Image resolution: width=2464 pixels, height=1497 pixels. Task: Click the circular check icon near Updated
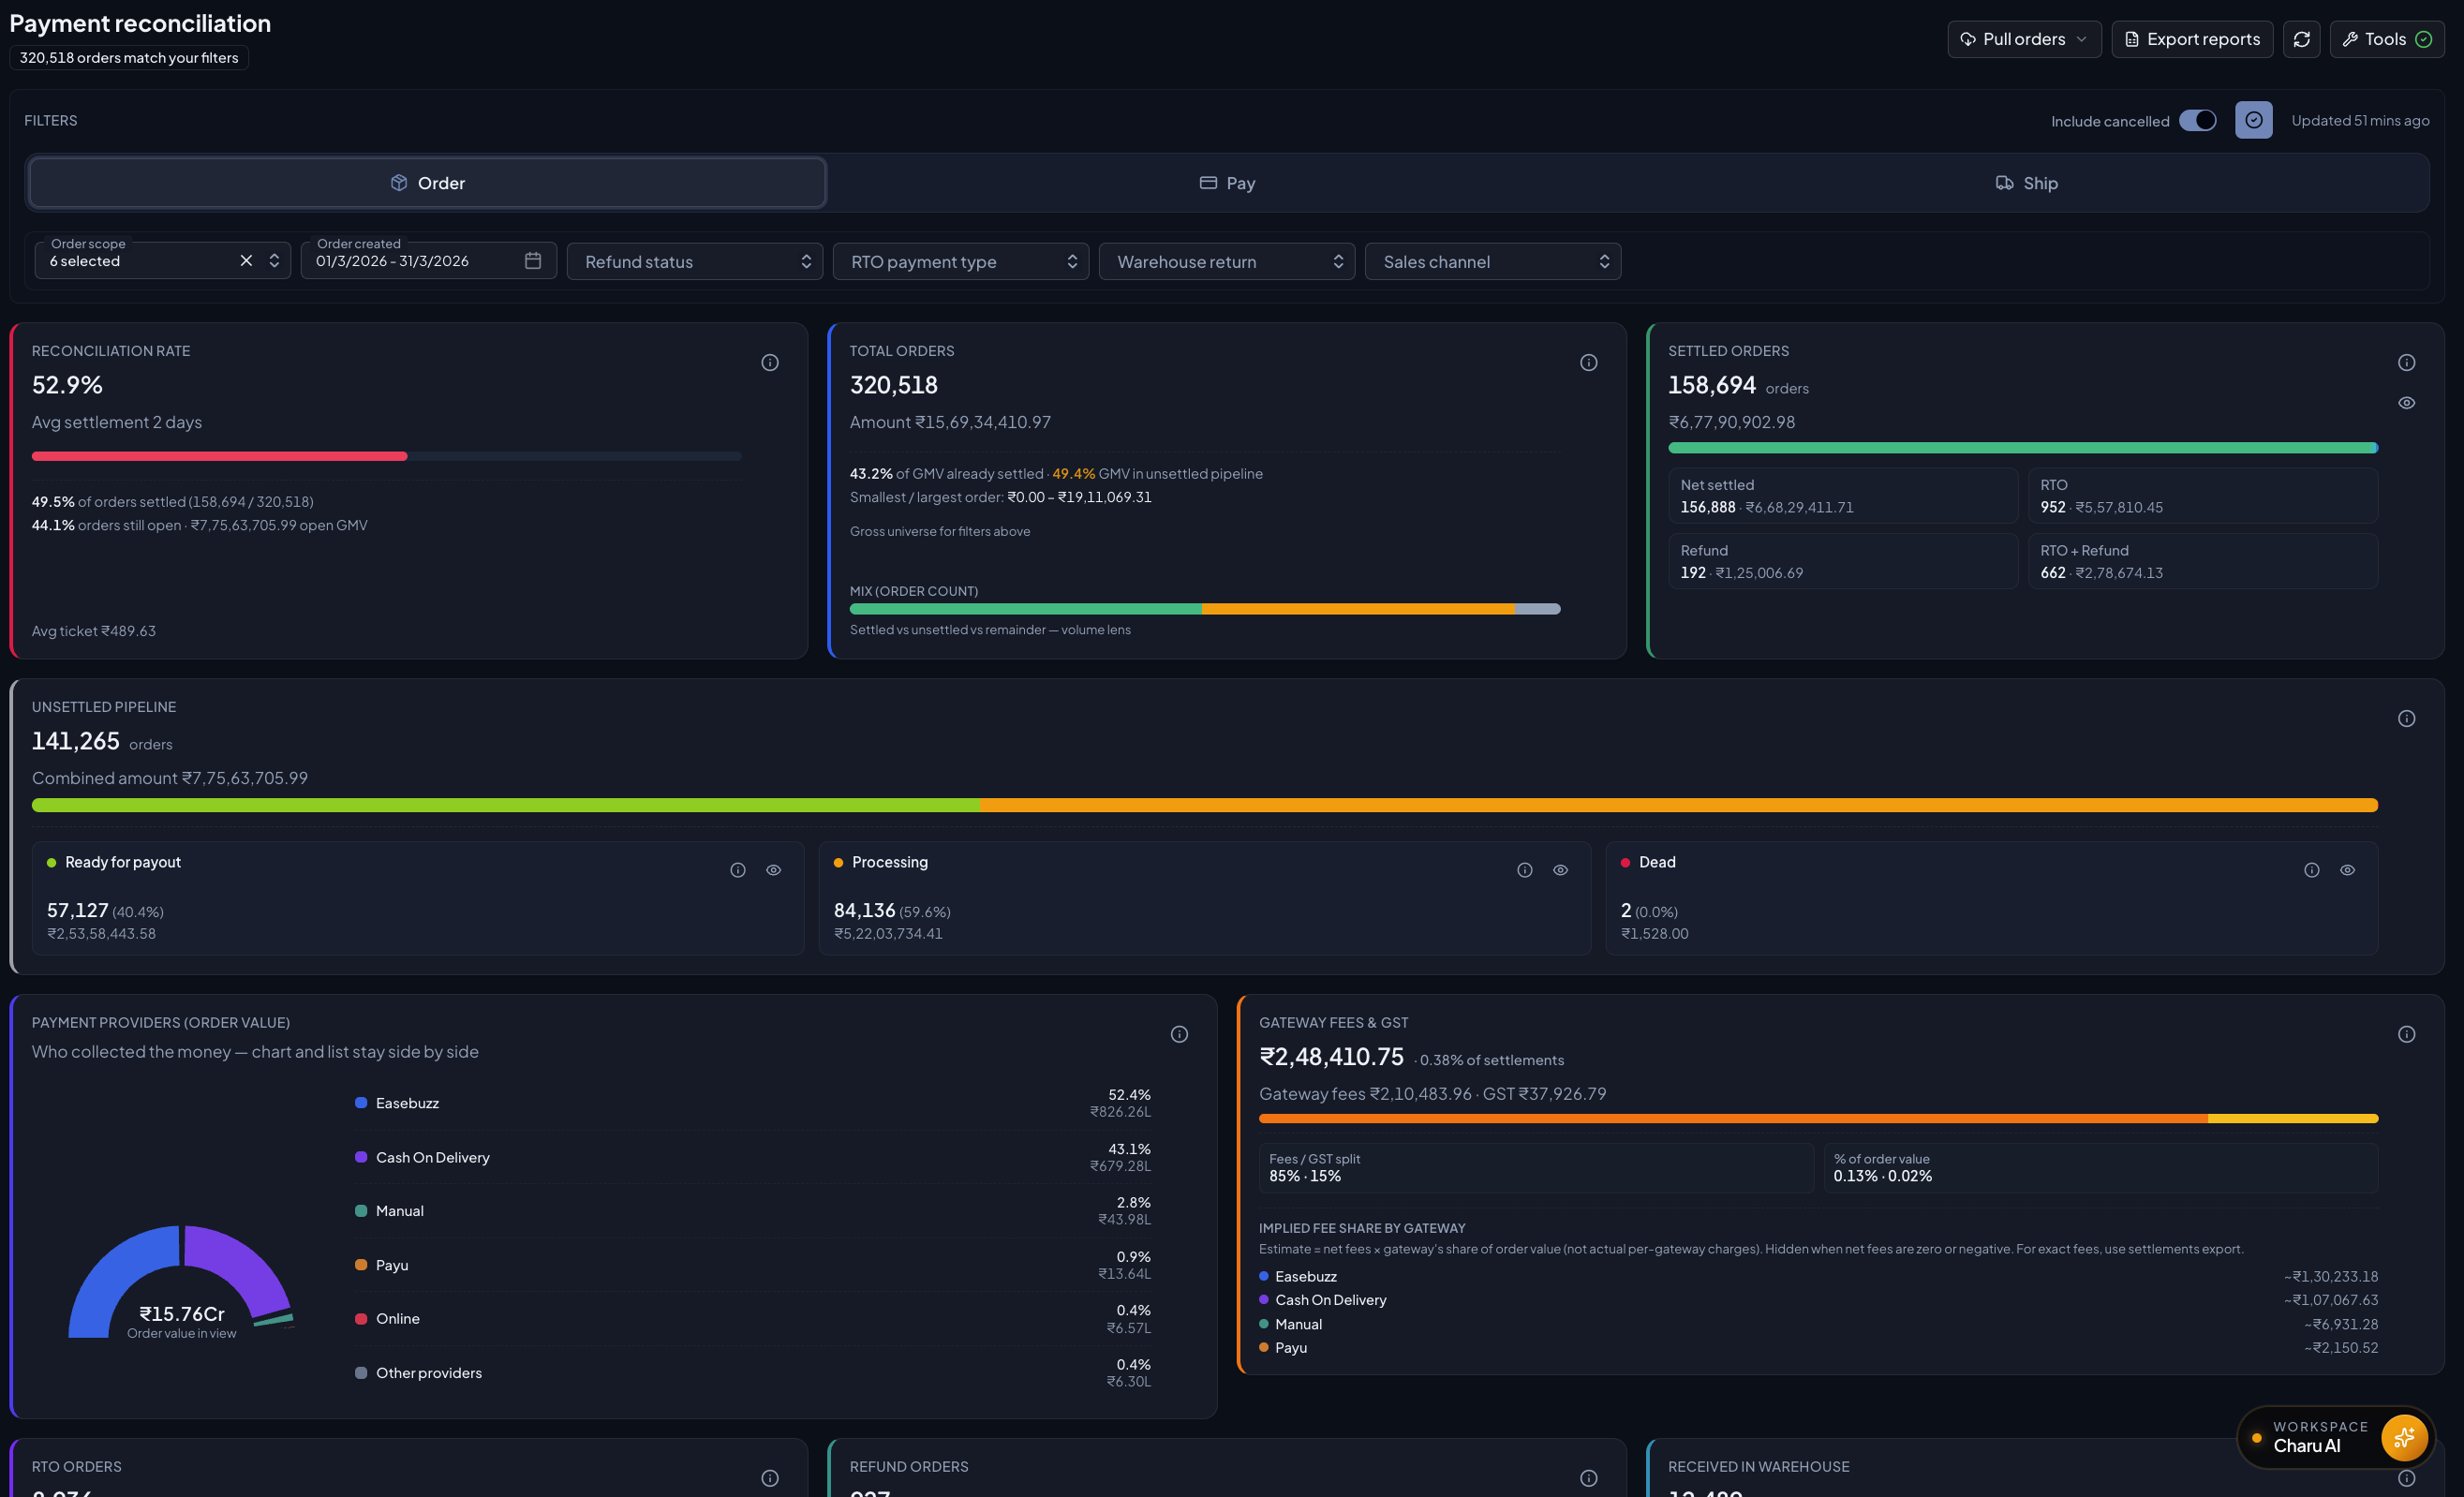click(2253, 120)
